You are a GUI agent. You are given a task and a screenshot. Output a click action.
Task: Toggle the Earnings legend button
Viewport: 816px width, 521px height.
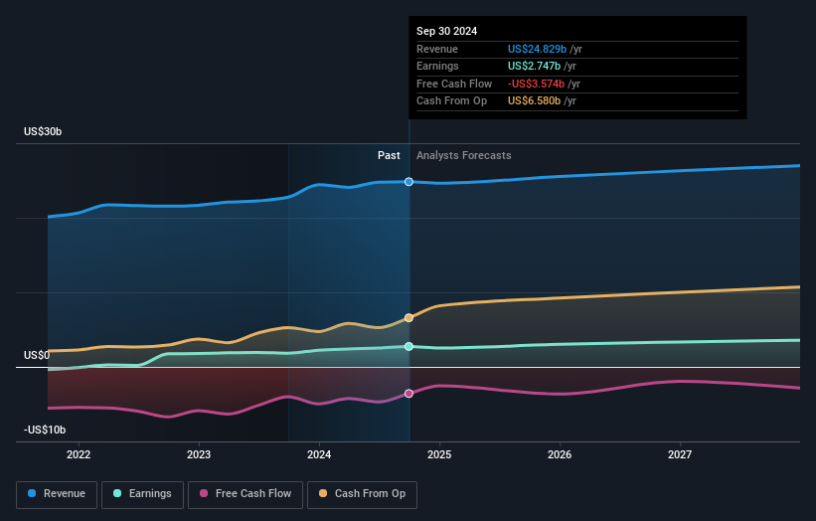pos(142,494)
